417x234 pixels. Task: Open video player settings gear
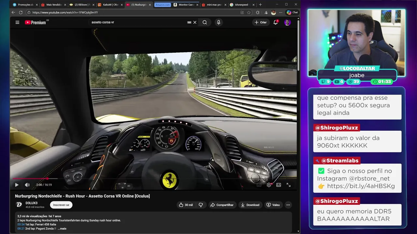269,185
